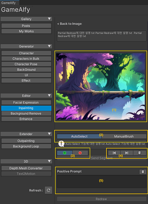The height and width of the screenshot is (204, 148).
Task: Open the My Works page
Action: click(x=26, y=31)
